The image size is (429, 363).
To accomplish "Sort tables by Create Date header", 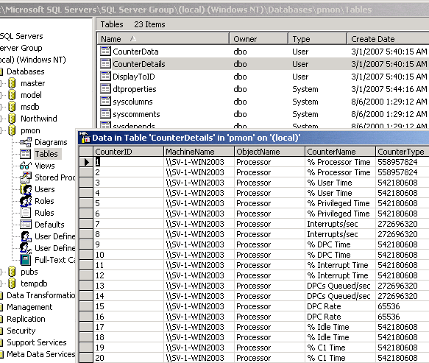I will point(388,39).
